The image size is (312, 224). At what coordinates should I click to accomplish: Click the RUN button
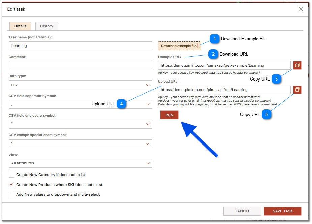(x=169, y=115)
